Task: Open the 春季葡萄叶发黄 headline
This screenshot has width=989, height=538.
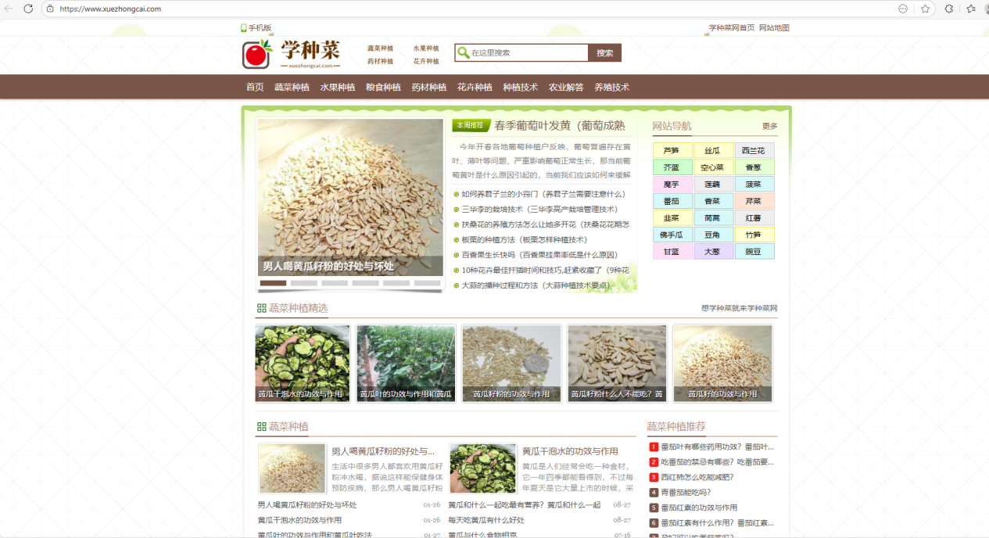Action: 560,125
